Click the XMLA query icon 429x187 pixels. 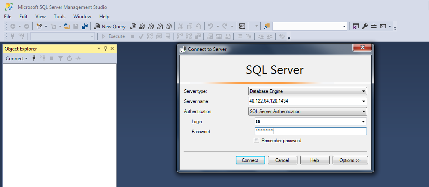click(160, 26)
